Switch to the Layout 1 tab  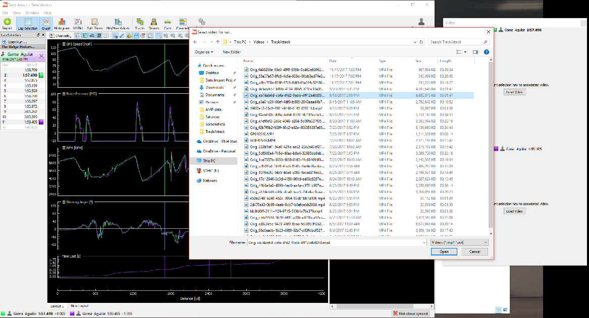pos(57,306)
